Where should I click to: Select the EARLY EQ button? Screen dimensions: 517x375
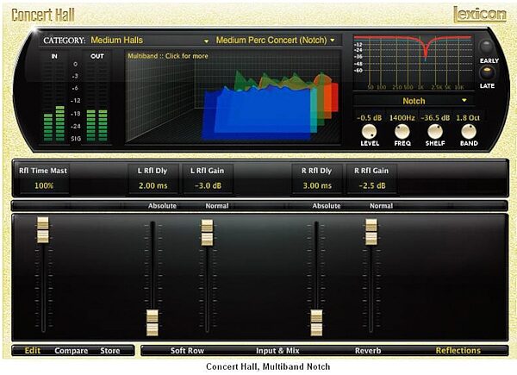coord(487,47)
